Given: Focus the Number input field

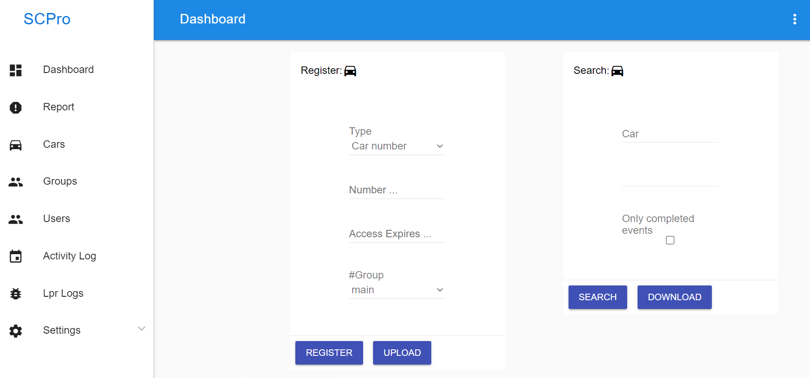Looking at the screenshot, I should click(397, 190).
